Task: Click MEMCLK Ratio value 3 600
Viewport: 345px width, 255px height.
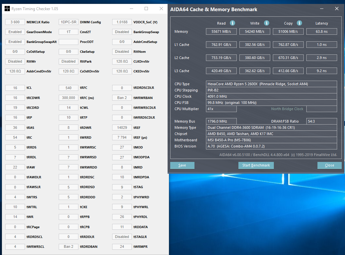Action: (15, 22)
